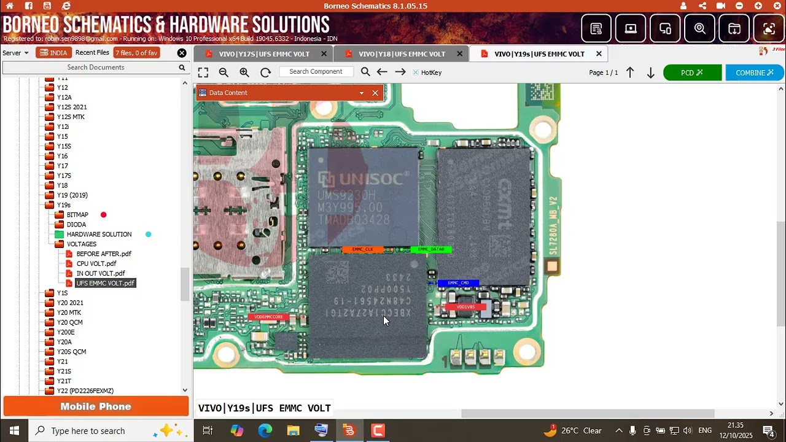Go to next page down arrow

[651, 72]
